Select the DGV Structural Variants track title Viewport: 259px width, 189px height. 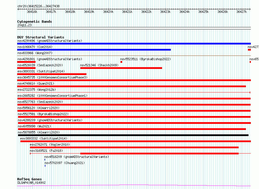click(x=41, y=37)
